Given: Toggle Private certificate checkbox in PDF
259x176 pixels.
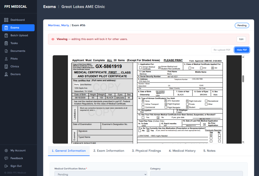Looking at the screenshot, I should click(187, 104).
